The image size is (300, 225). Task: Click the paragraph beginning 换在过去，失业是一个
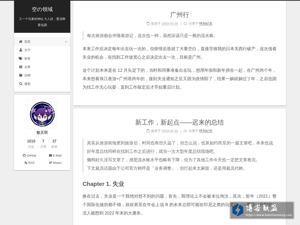coord(179,205)
